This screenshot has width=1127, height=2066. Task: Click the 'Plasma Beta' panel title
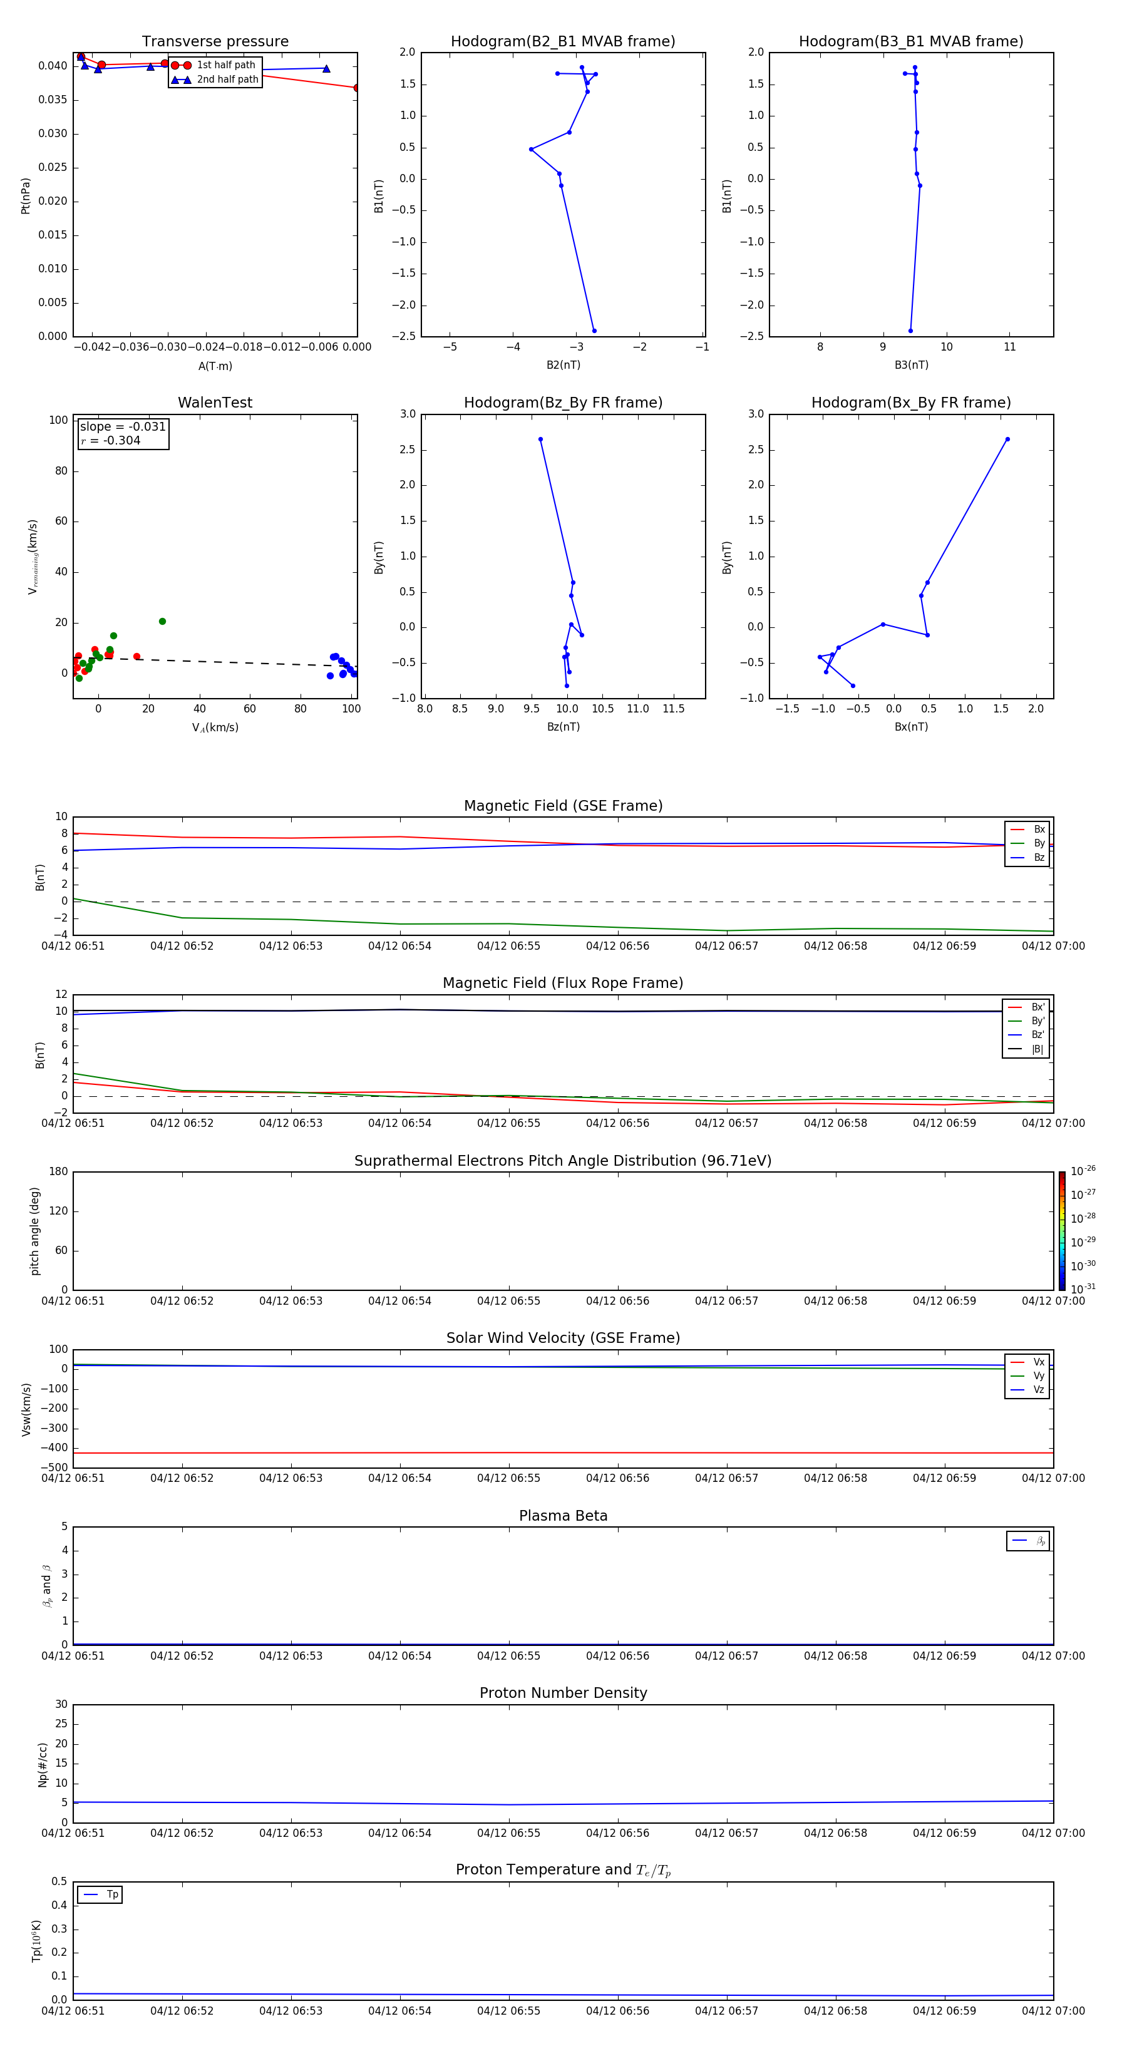[563, 1516]
